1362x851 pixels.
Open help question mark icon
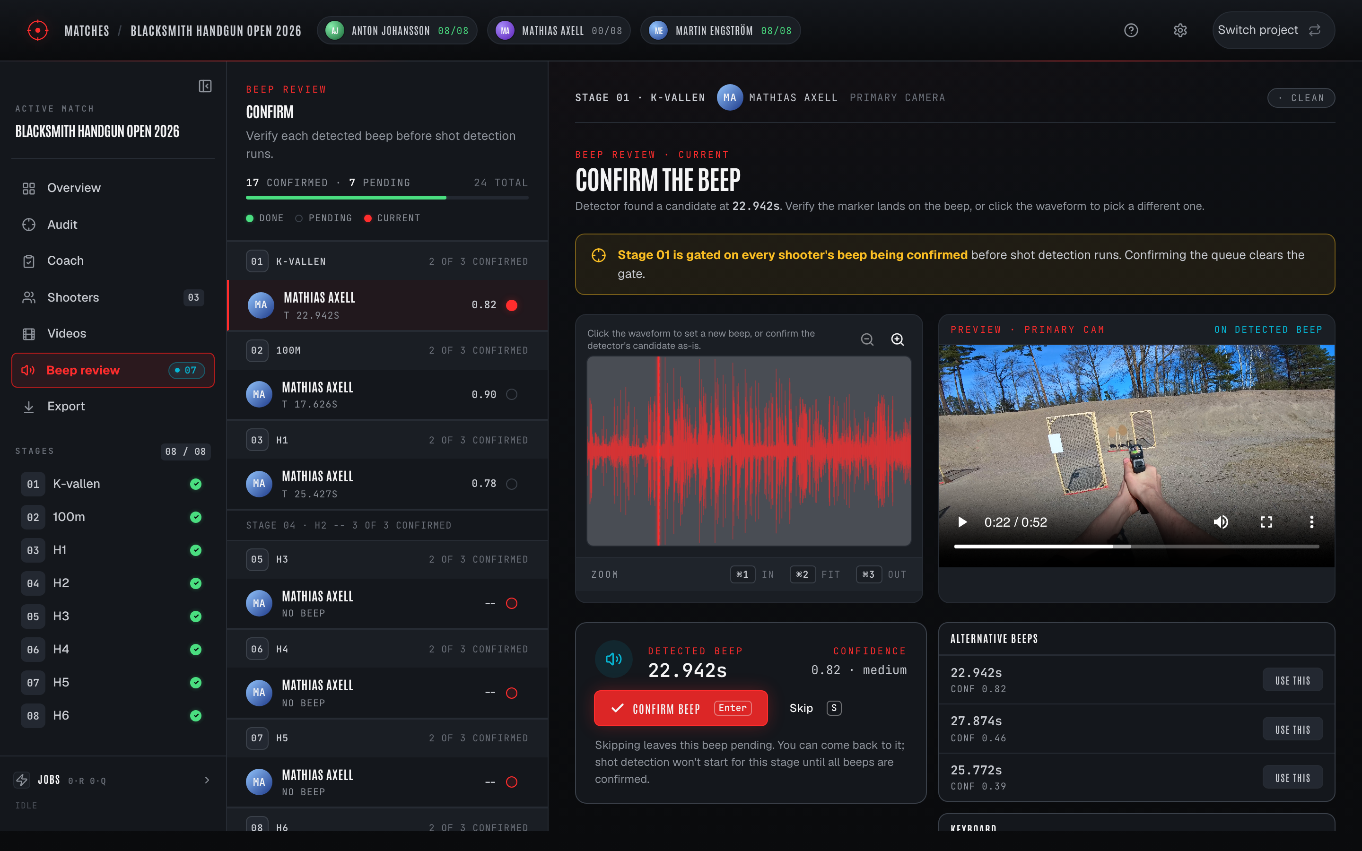click(1131, 30)
